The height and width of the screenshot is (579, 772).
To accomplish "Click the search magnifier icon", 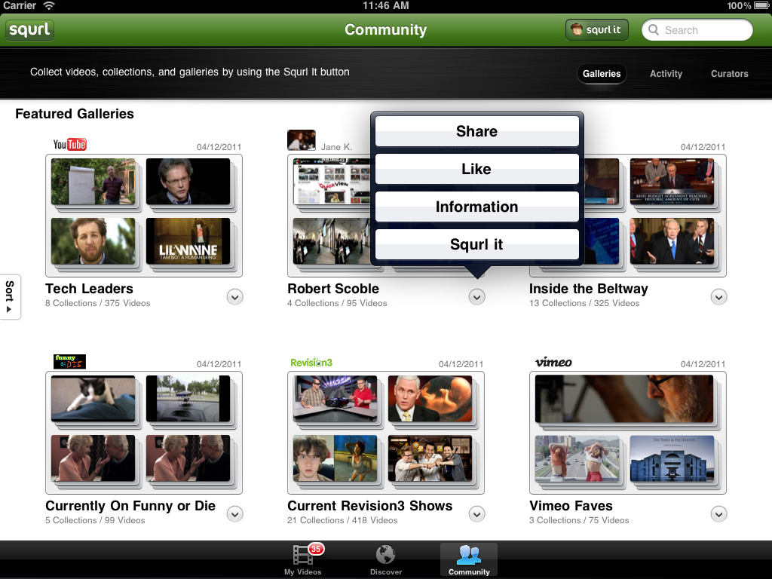I will tap(654, 30).
